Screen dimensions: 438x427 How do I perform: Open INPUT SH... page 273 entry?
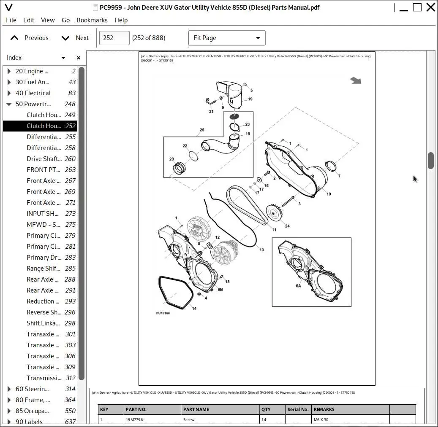click(x=40, y=213)
